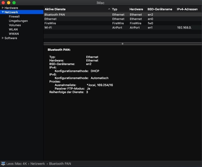Choose WLAN in the sidebar
The height and width of the screenshot is (167, 202).
click(13, 29)
